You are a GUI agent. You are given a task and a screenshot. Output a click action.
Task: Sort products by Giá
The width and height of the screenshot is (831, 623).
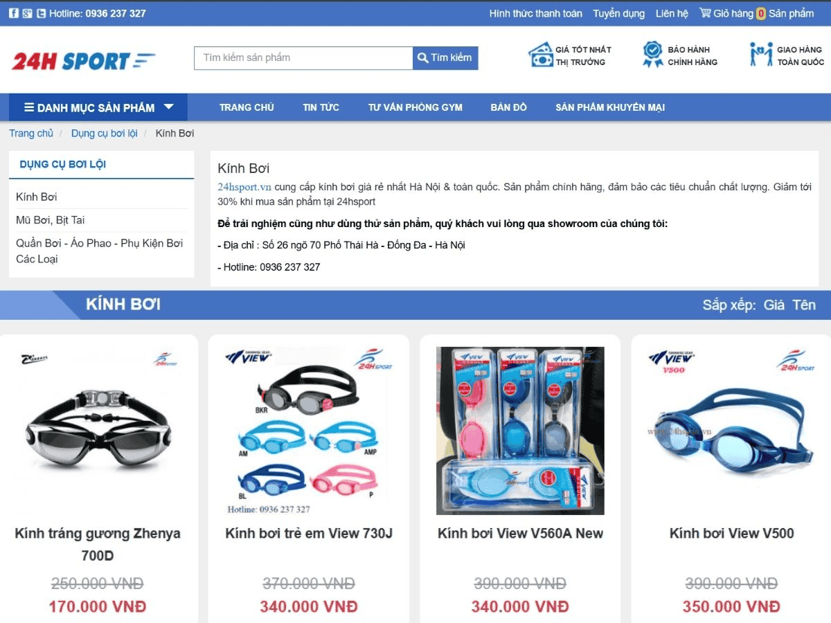(x=774, y=305)
